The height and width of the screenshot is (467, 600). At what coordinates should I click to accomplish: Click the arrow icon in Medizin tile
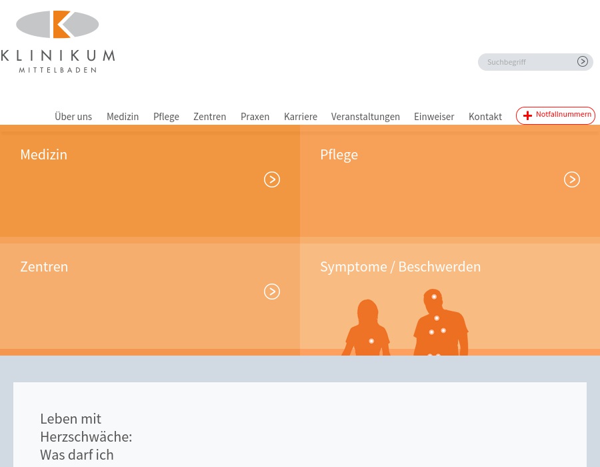[272, 179]
